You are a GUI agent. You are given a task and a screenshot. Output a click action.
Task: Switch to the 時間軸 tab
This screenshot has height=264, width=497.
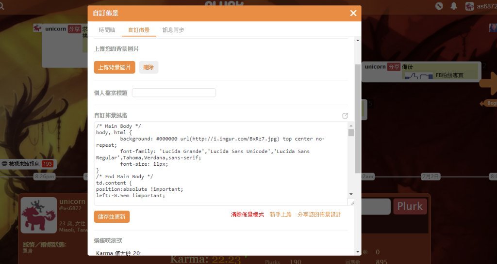pos(107,30)
